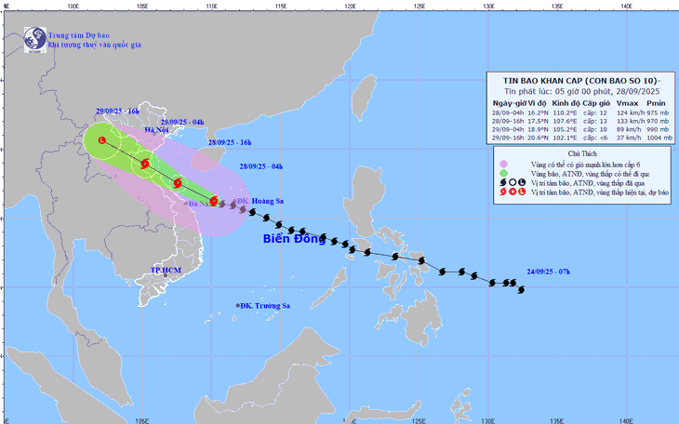Click the black L symbol in the legend
Image resolution: width=679 pixels, height=424 pixels.
coord(522,183)
